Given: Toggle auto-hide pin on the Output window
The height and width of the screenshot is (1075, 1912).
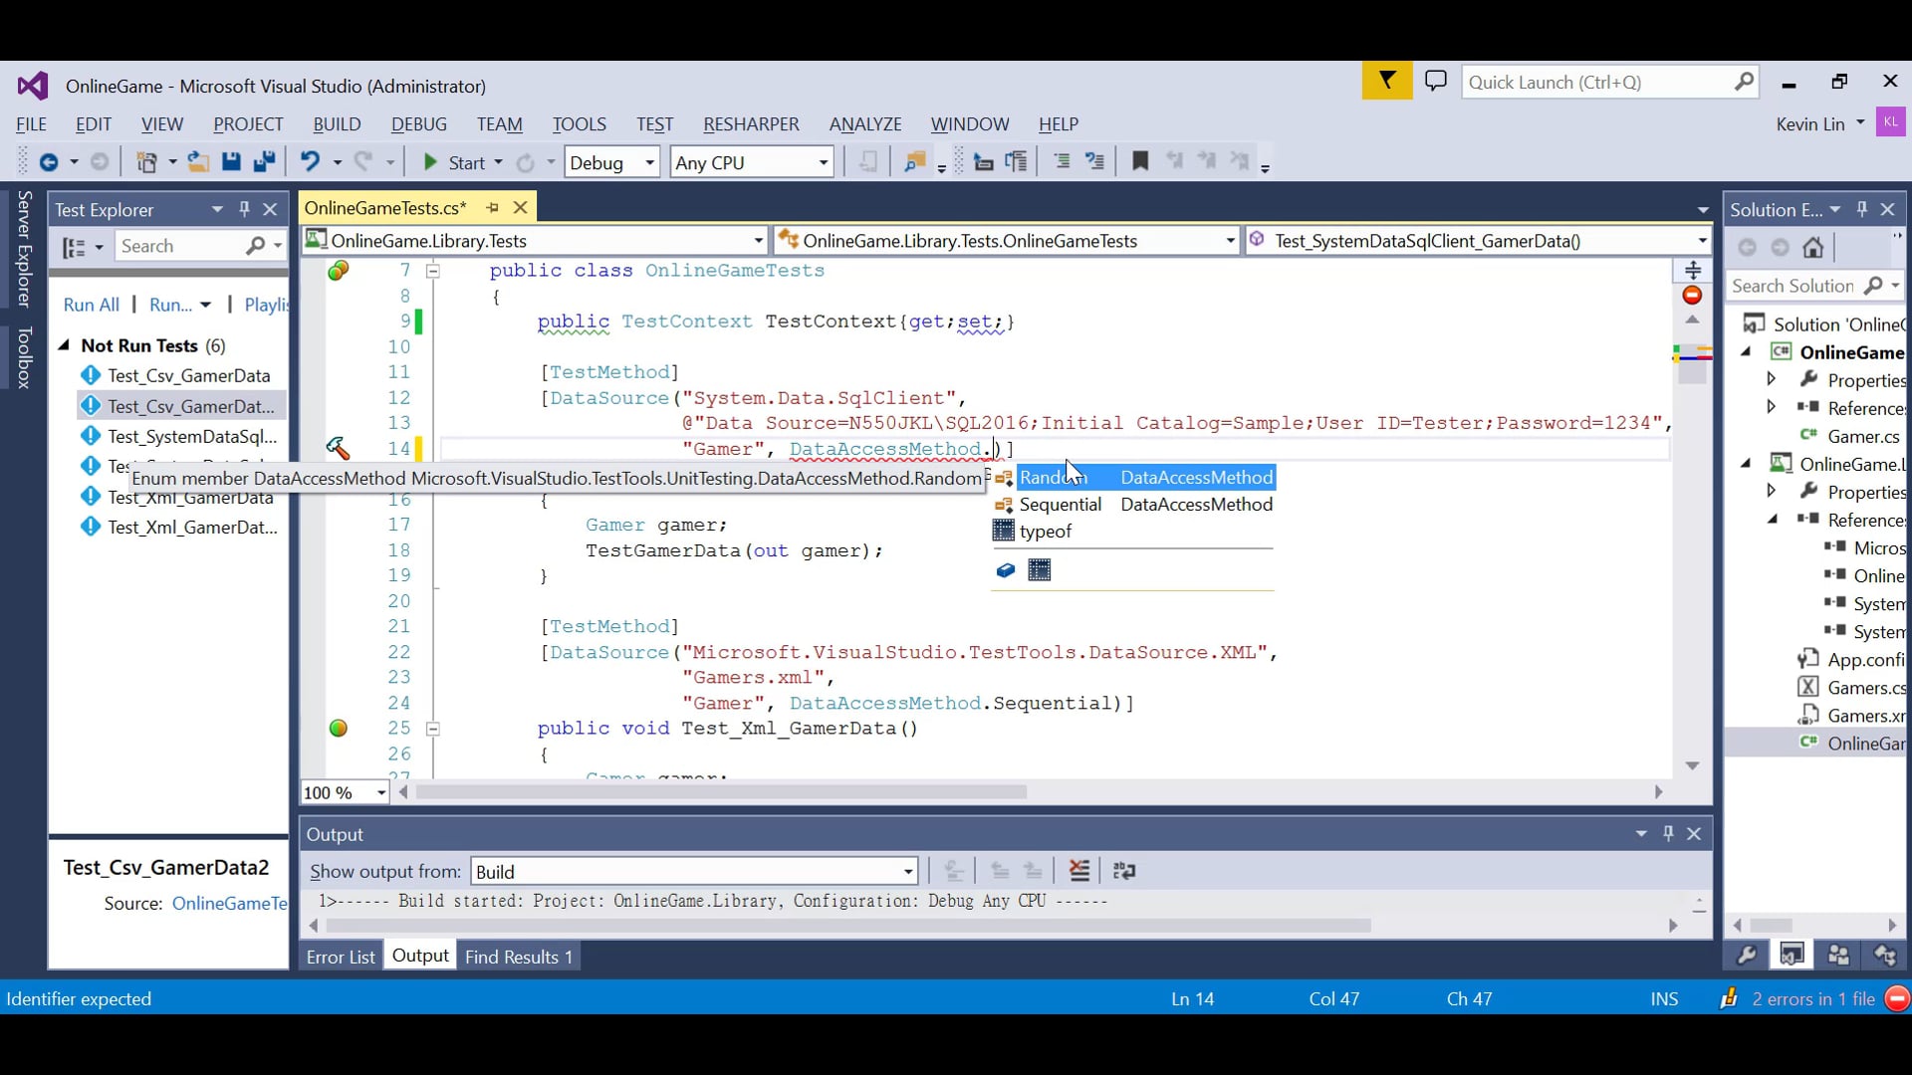Looking at the screenshot, I should pos(1666,833).
